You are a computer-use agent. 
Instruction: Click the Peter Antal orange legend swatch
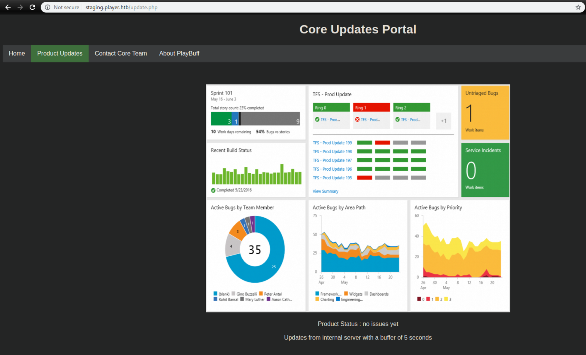[261, 294]
